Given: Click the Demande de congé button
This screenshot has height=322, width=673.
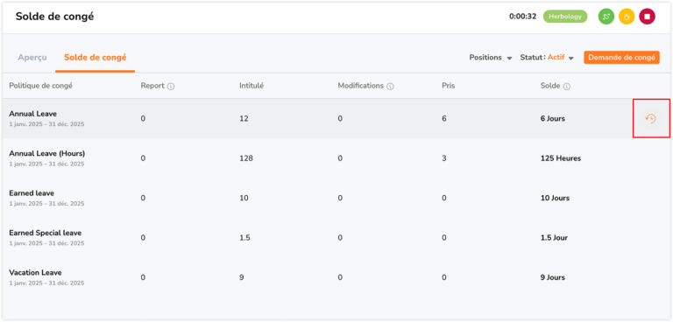Looking at the screenshot, I should [621, 58].
